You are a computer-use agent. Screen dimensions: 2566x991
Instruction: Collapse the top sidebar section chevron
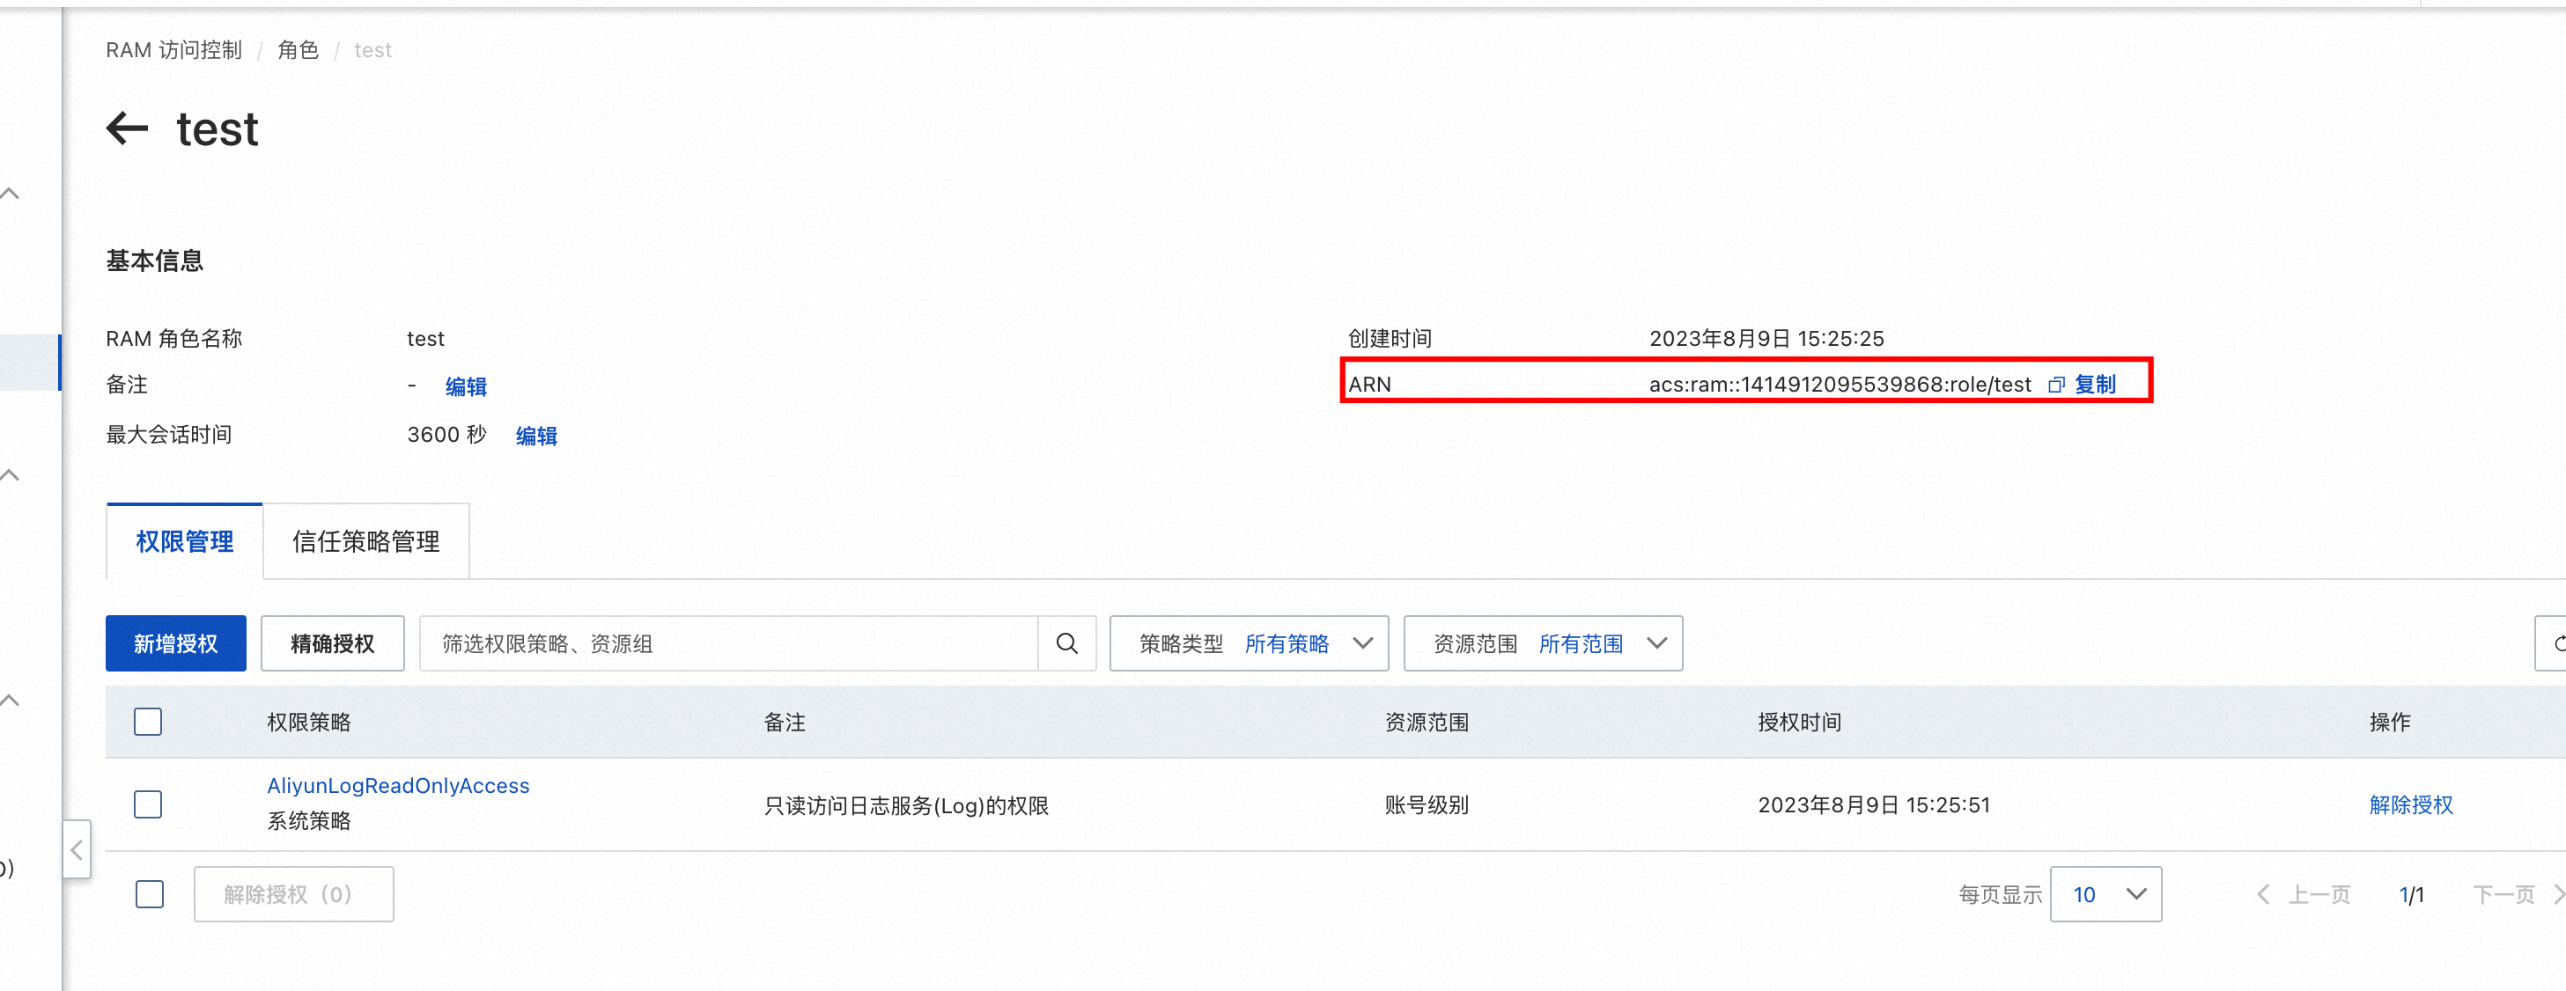11,194
